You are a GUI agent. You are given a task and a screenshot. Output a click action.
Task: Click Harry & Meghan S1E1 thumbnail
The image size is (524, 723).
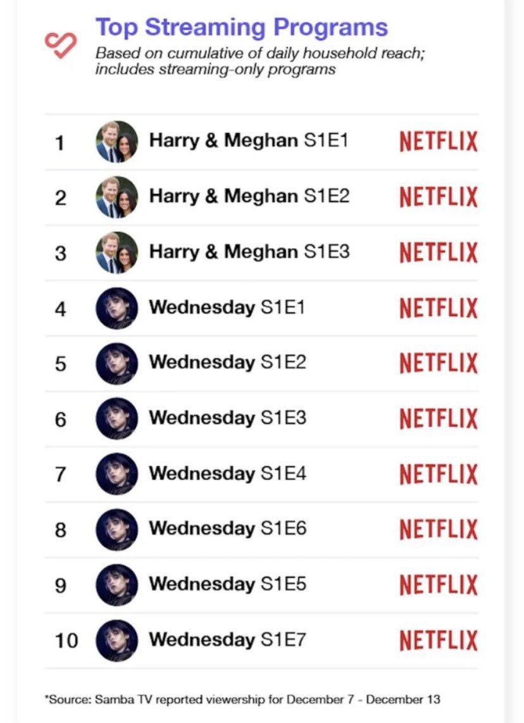click(116, 142)
